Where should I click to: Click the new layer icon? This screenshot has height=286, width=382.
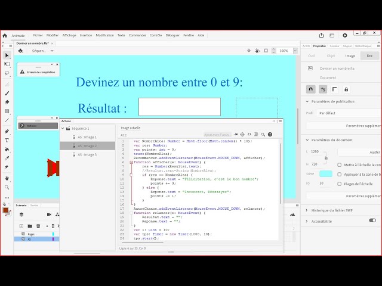[x=21, y=226]
